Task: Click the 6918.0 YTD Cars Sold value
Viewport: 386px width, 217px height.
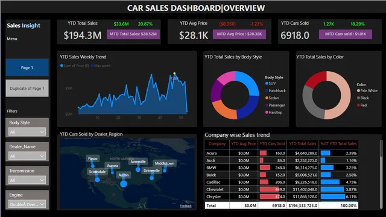Action: point(295,35)
